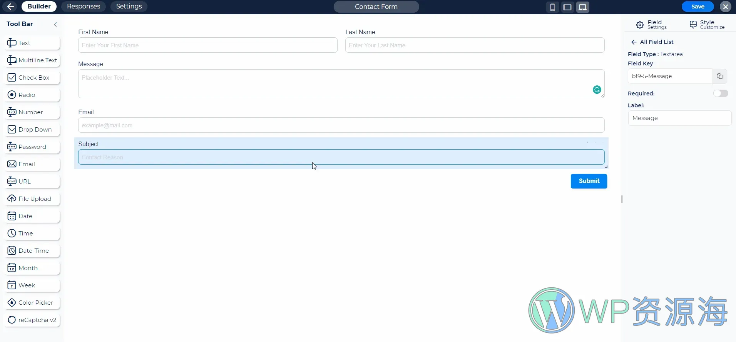This screenshot has height=342, width=736.
Task: Add a Color Picker field
Action: [33, 303]
